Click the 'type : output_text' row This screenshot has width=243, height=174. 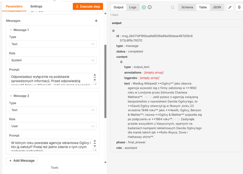tap(137, 67)
